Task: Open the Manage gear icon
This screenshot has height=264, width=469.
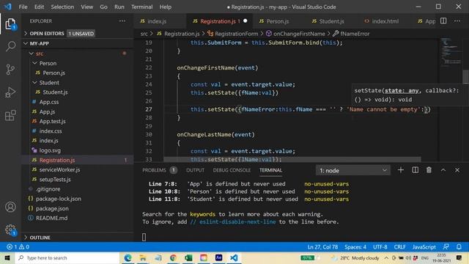Action: point(10,230)
